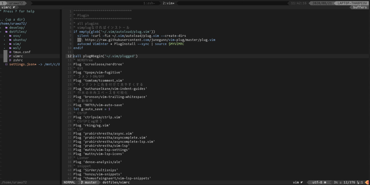Click the git branch icon before master
The width and height of the screenshot is (370, 185).
[x=82, y=183]
